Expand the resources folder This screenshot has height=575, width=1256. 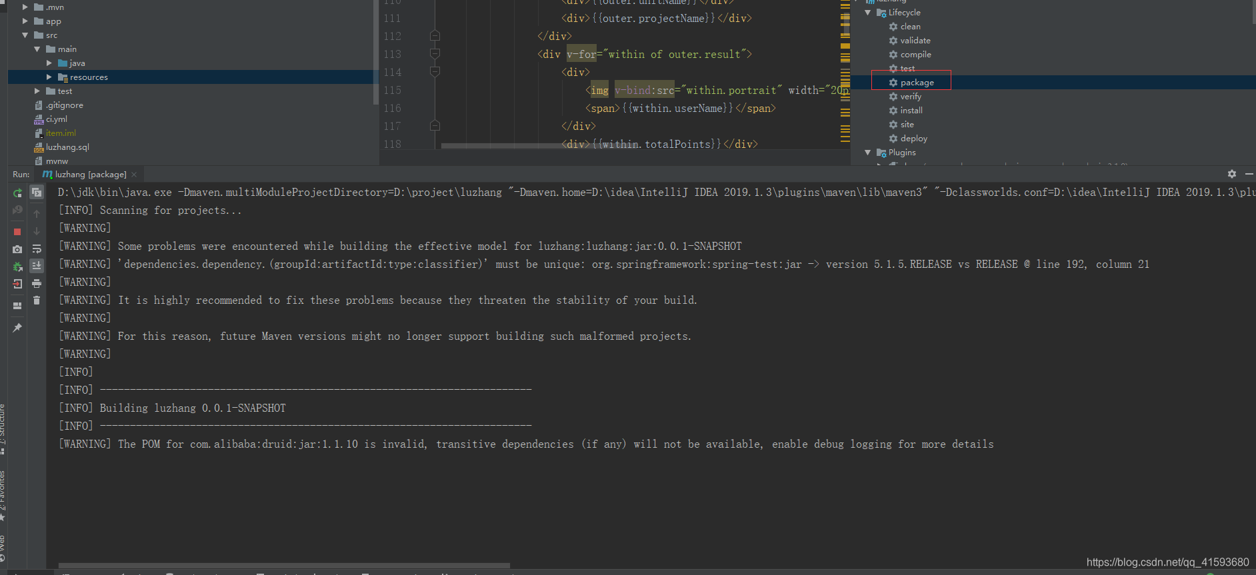(x=49, y=77)
